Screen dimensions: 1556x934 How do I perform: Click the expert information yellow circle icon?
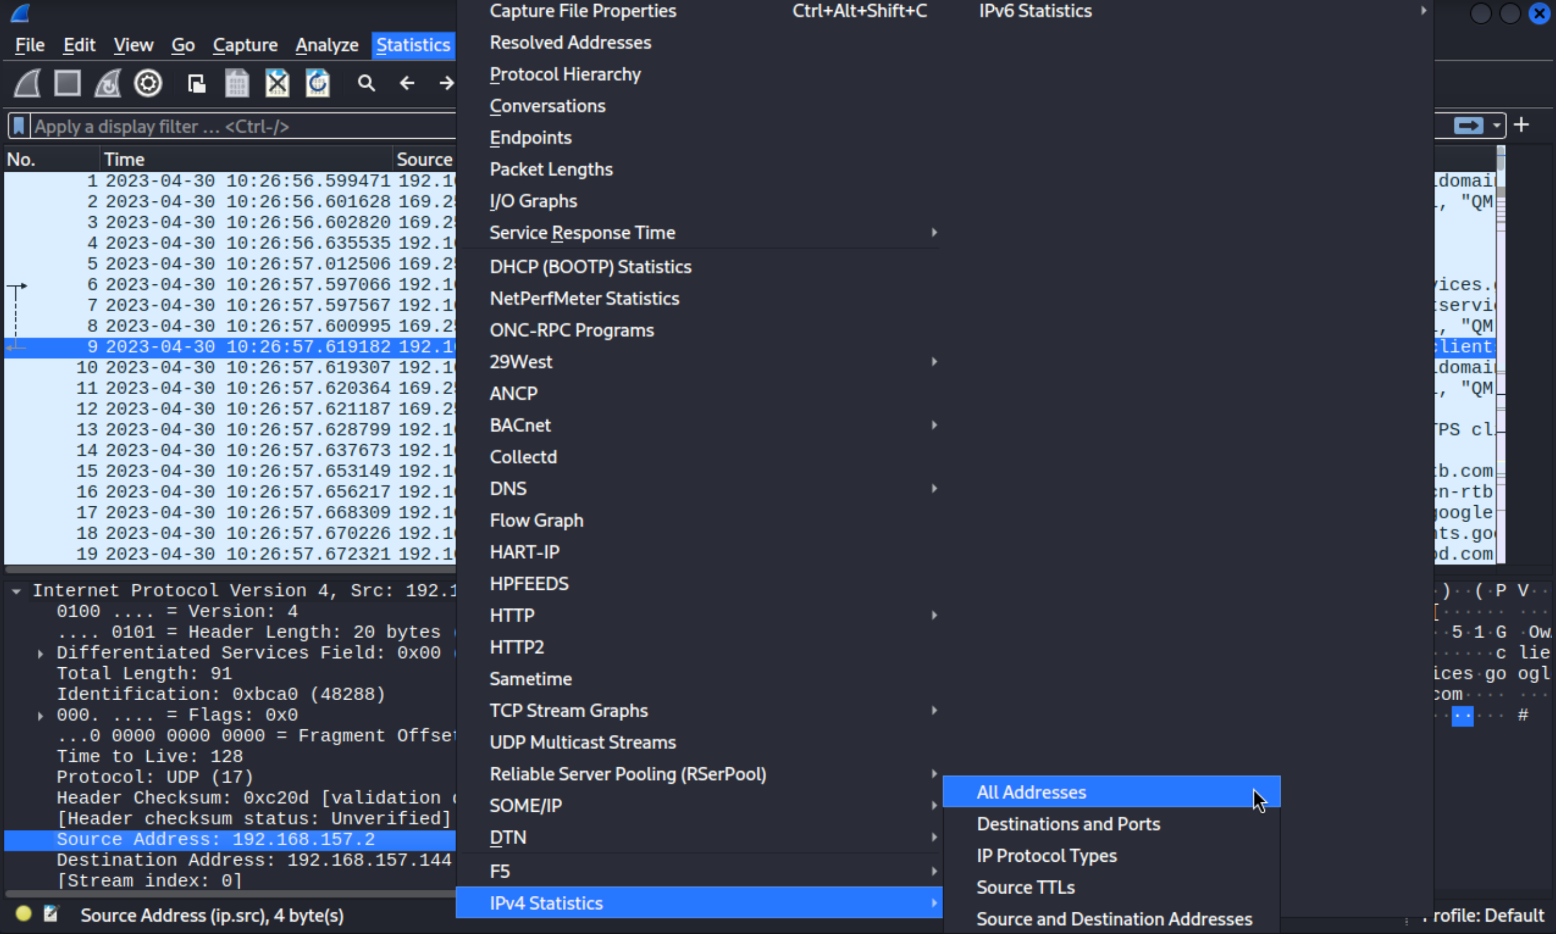click(24, 914)
